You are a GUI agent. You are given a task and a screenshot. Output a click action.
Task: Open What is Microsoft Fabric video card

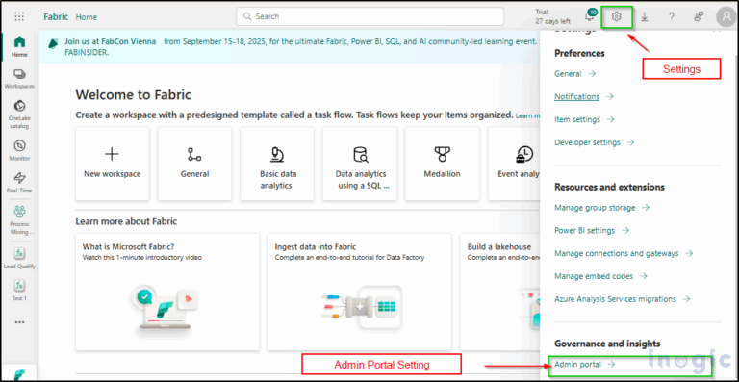[x=167, y=293]
